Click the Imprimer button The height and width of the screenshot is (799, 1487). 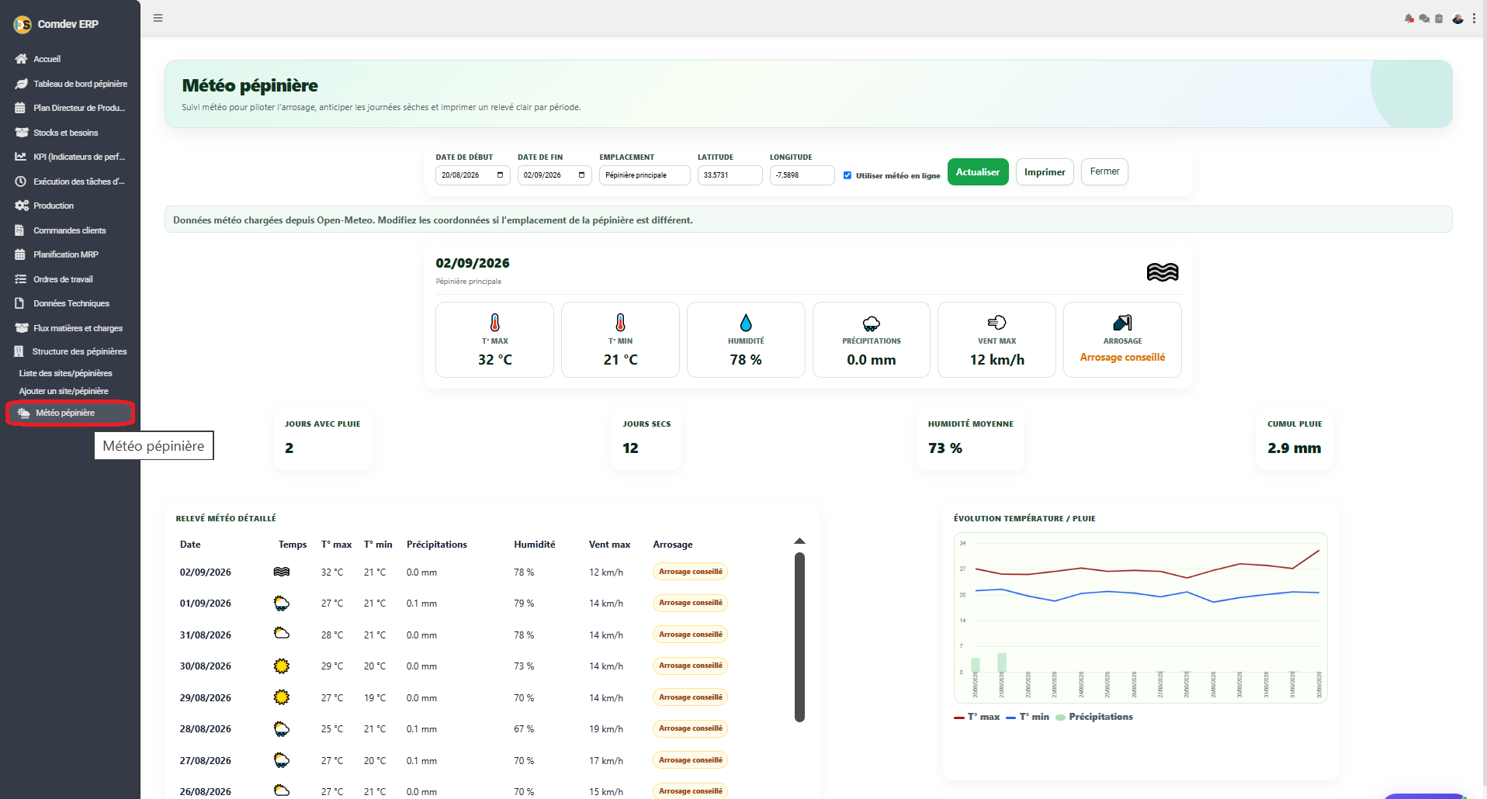pos(1045,172)
